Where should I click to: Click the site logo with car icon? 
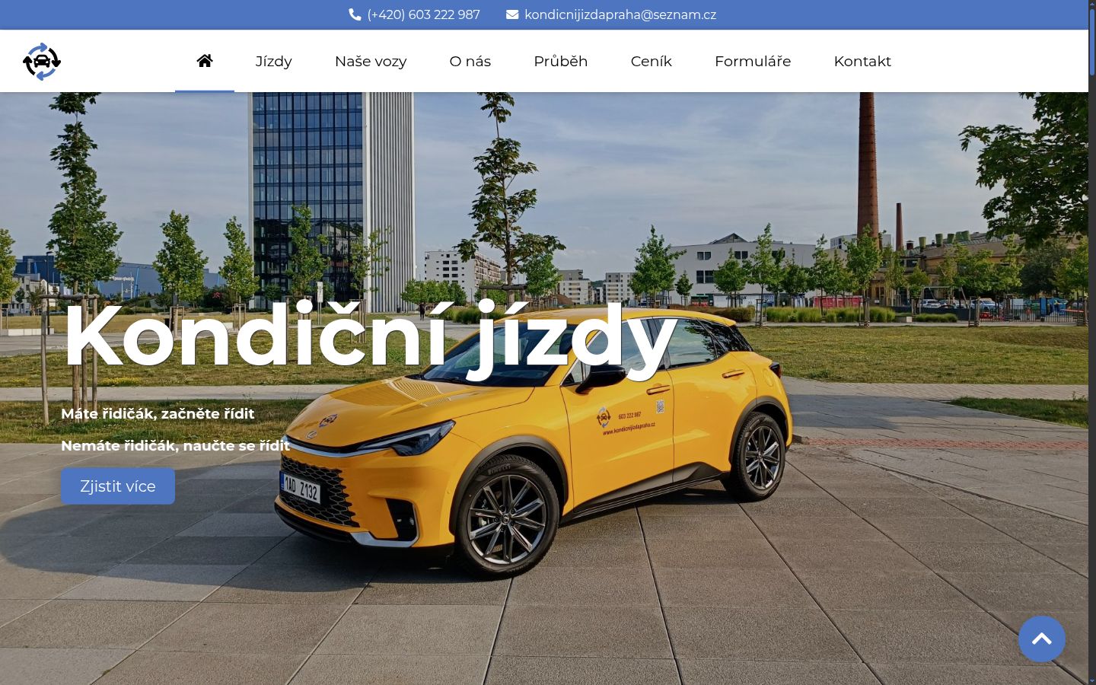42,62
